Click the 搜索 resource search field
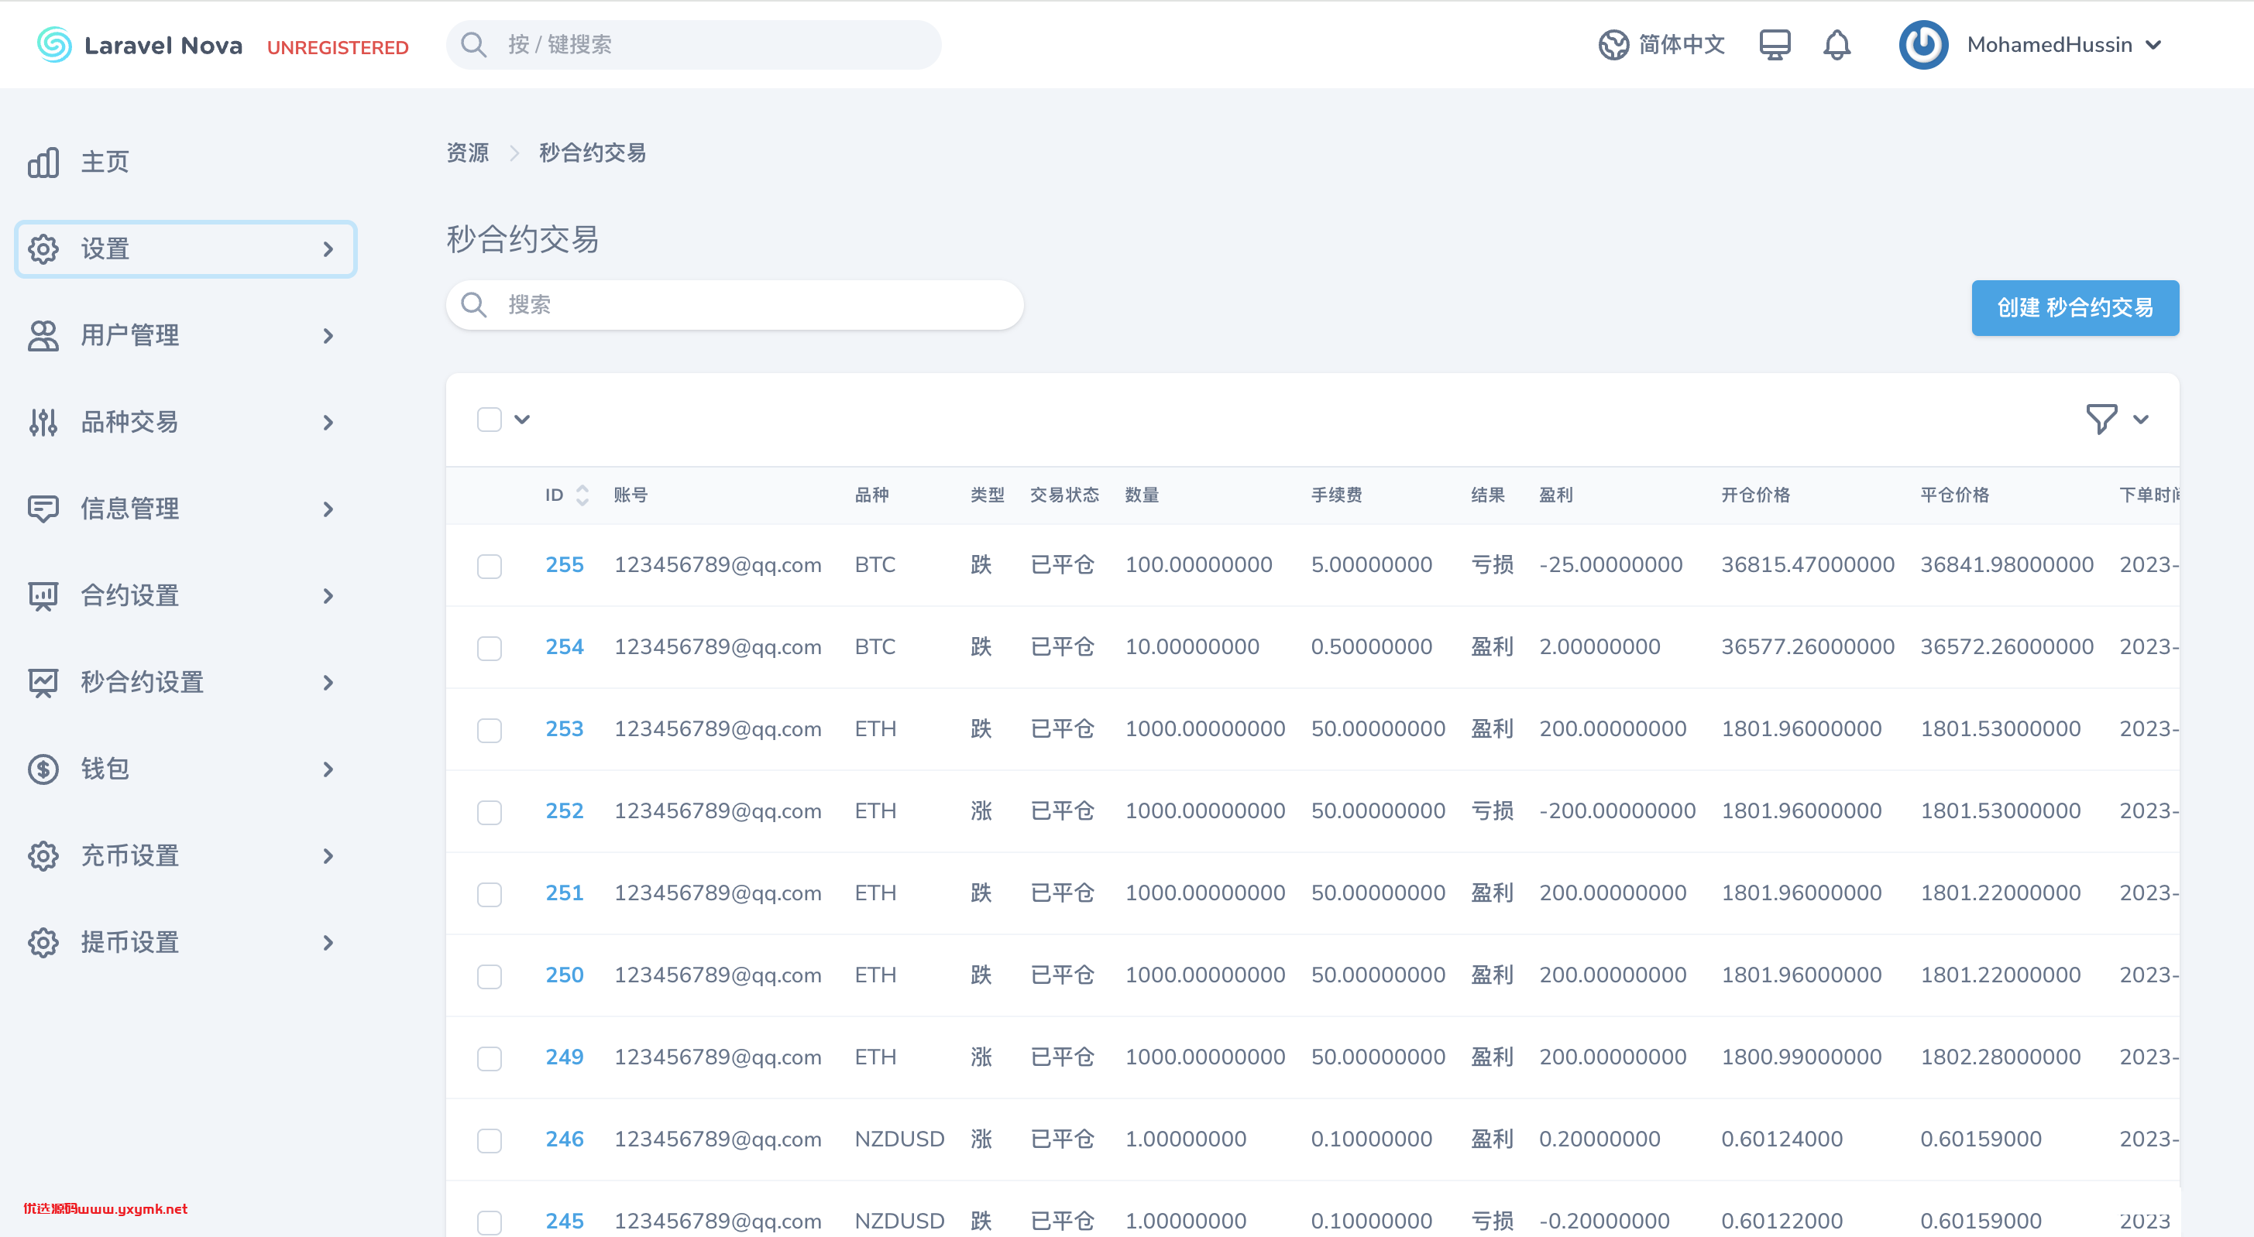This screenshot has height=1237, width=2254. (x=734, y=305)
